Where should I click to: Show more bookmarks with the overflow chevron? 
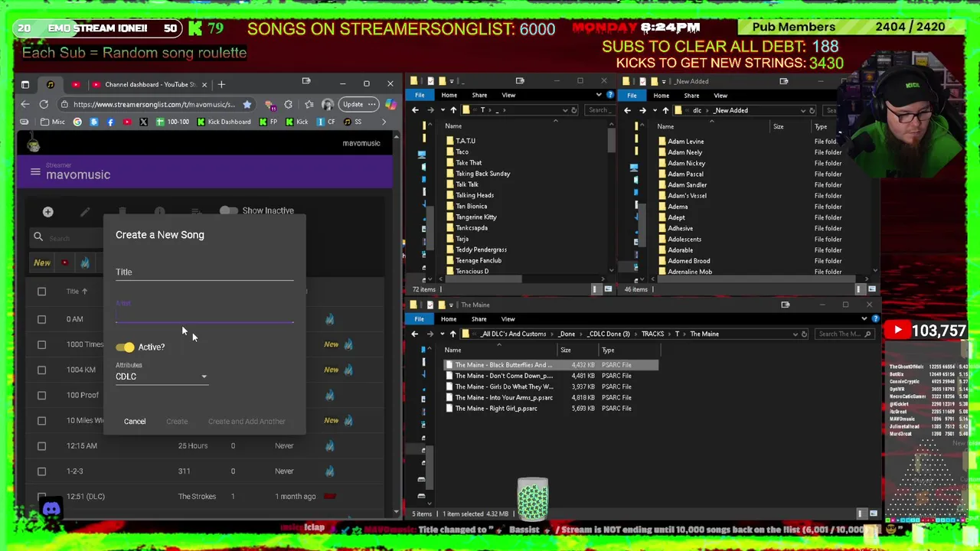384,122
